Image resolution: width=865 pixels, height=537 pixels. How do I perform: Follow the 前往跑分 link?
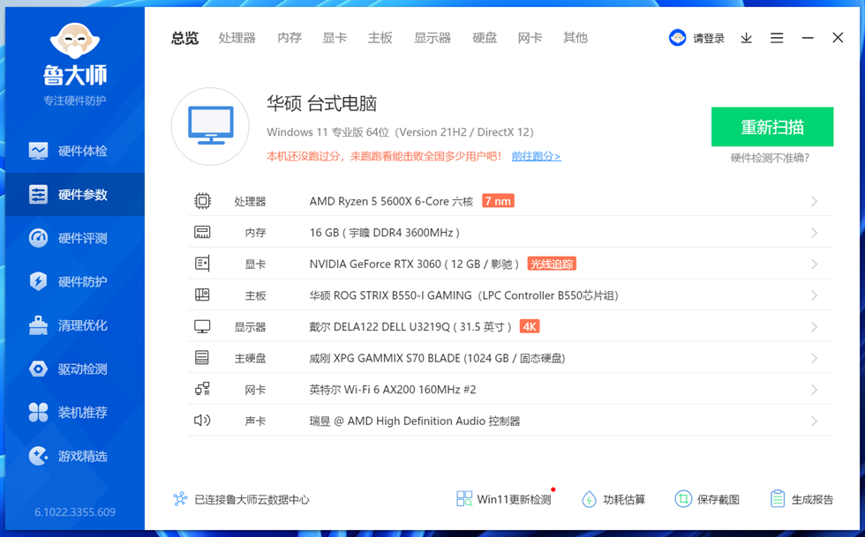[536, 156]
